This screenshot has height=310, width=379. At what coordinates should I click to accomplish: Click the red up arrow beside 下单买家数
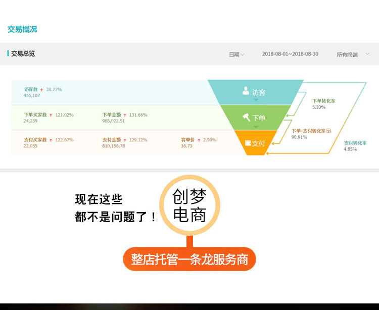point(51,115)
